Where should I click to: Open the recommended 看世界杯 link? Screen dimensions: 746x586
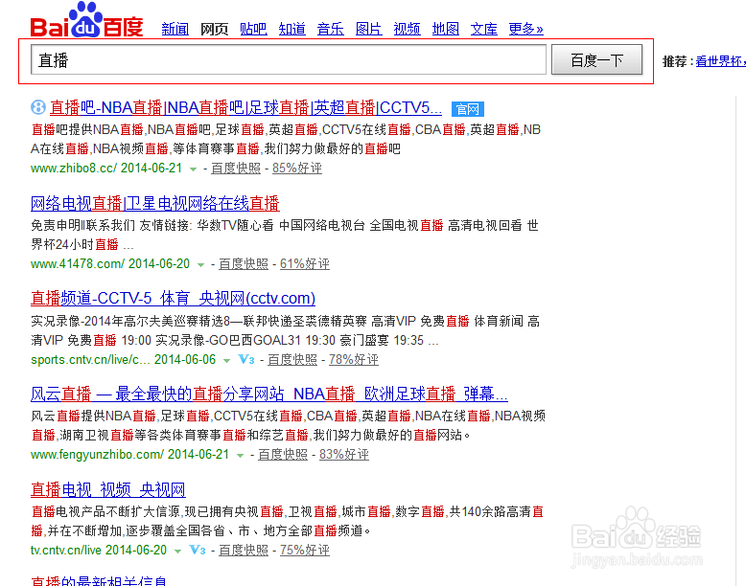pyautogui.click(x=720, y=61)
